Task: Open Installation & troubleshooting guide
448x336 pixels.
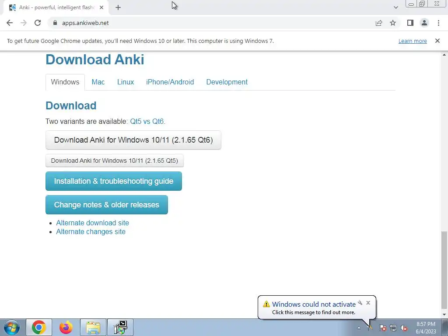Action: [114, 181]
